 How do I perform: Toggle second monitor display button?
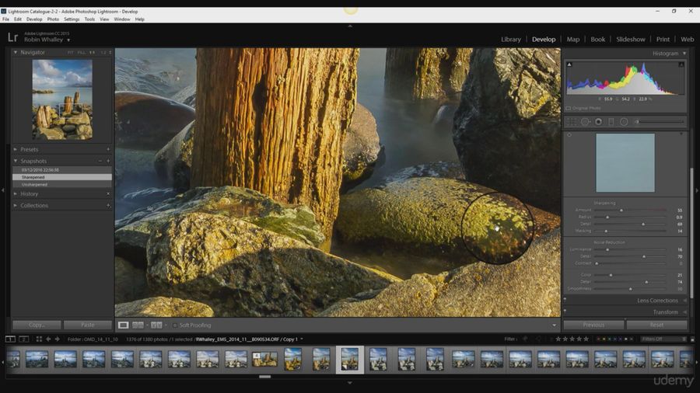coord(23,339)
